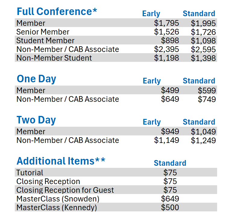Click One Day Non-Member standard $749
The image size is (234, 218).
[207, 99]
